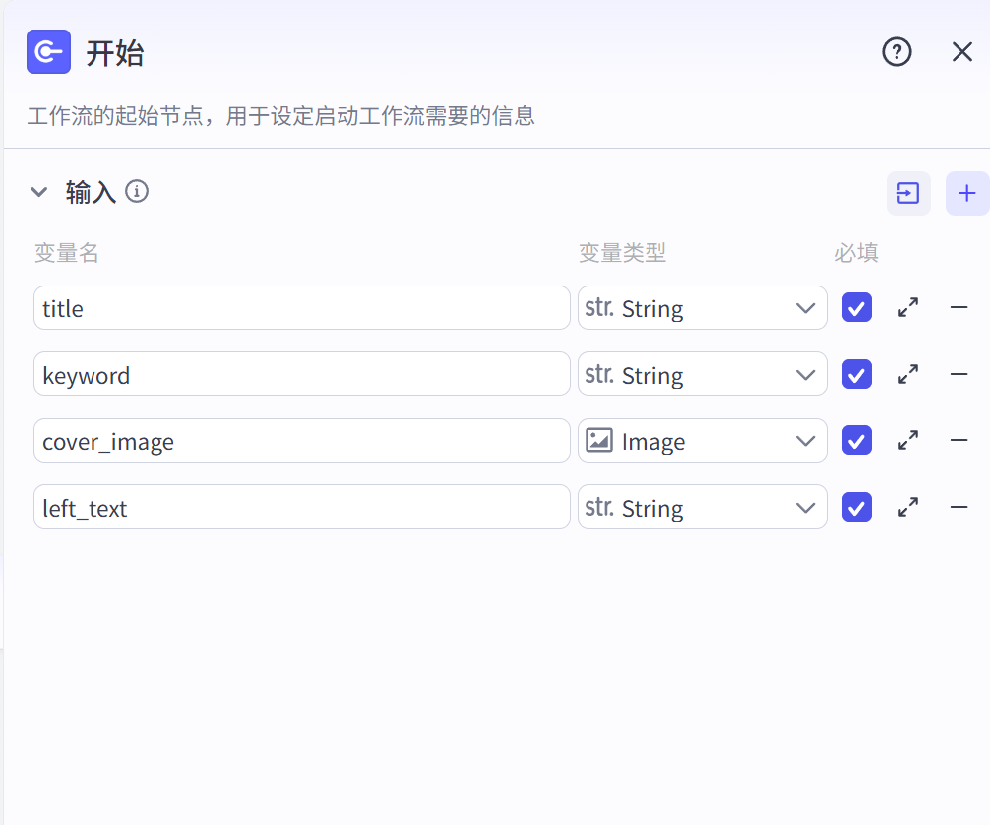Add a new variable with the plus button
This screenshot has height=825, width=990.
point(966,193)
